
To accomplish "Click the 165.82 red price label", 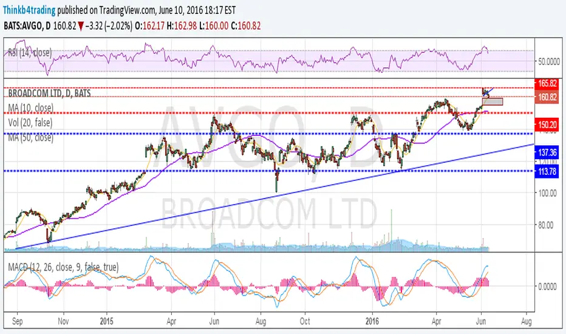I will click(x=547, y=83).
